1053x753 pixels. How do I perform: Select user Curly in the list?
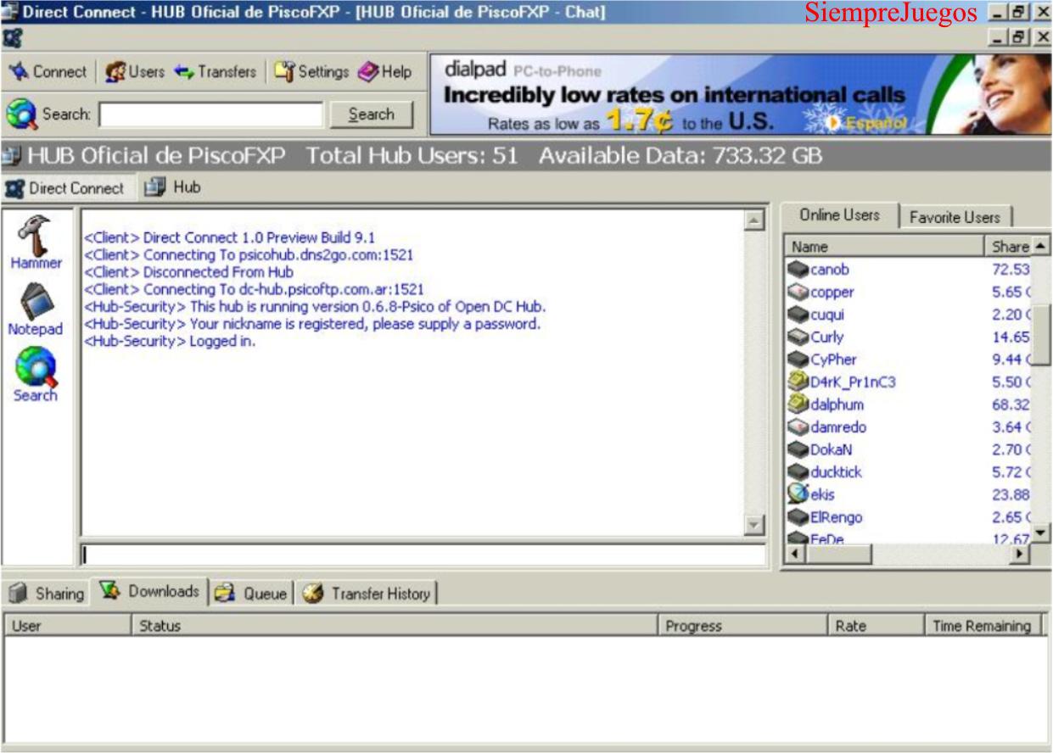point(826,337)
